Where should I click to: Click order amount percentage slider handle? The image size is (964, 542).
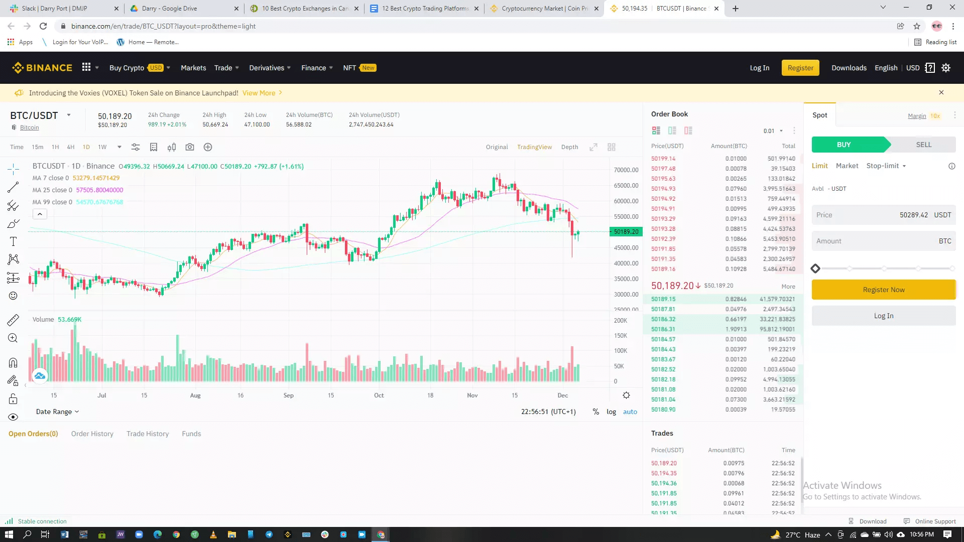(x=815, y=268)
